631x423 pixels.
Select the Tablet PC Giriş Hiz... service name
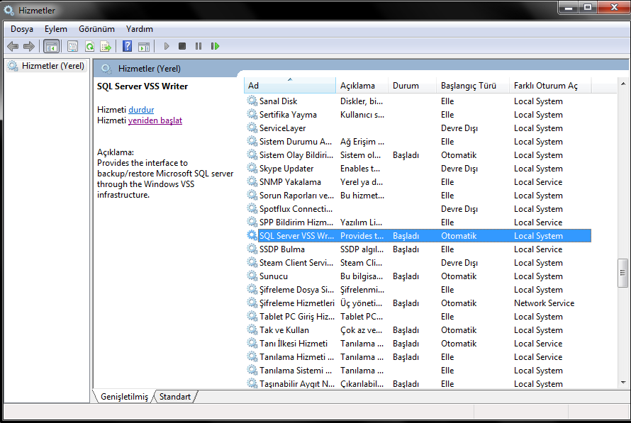click(297, 317)
